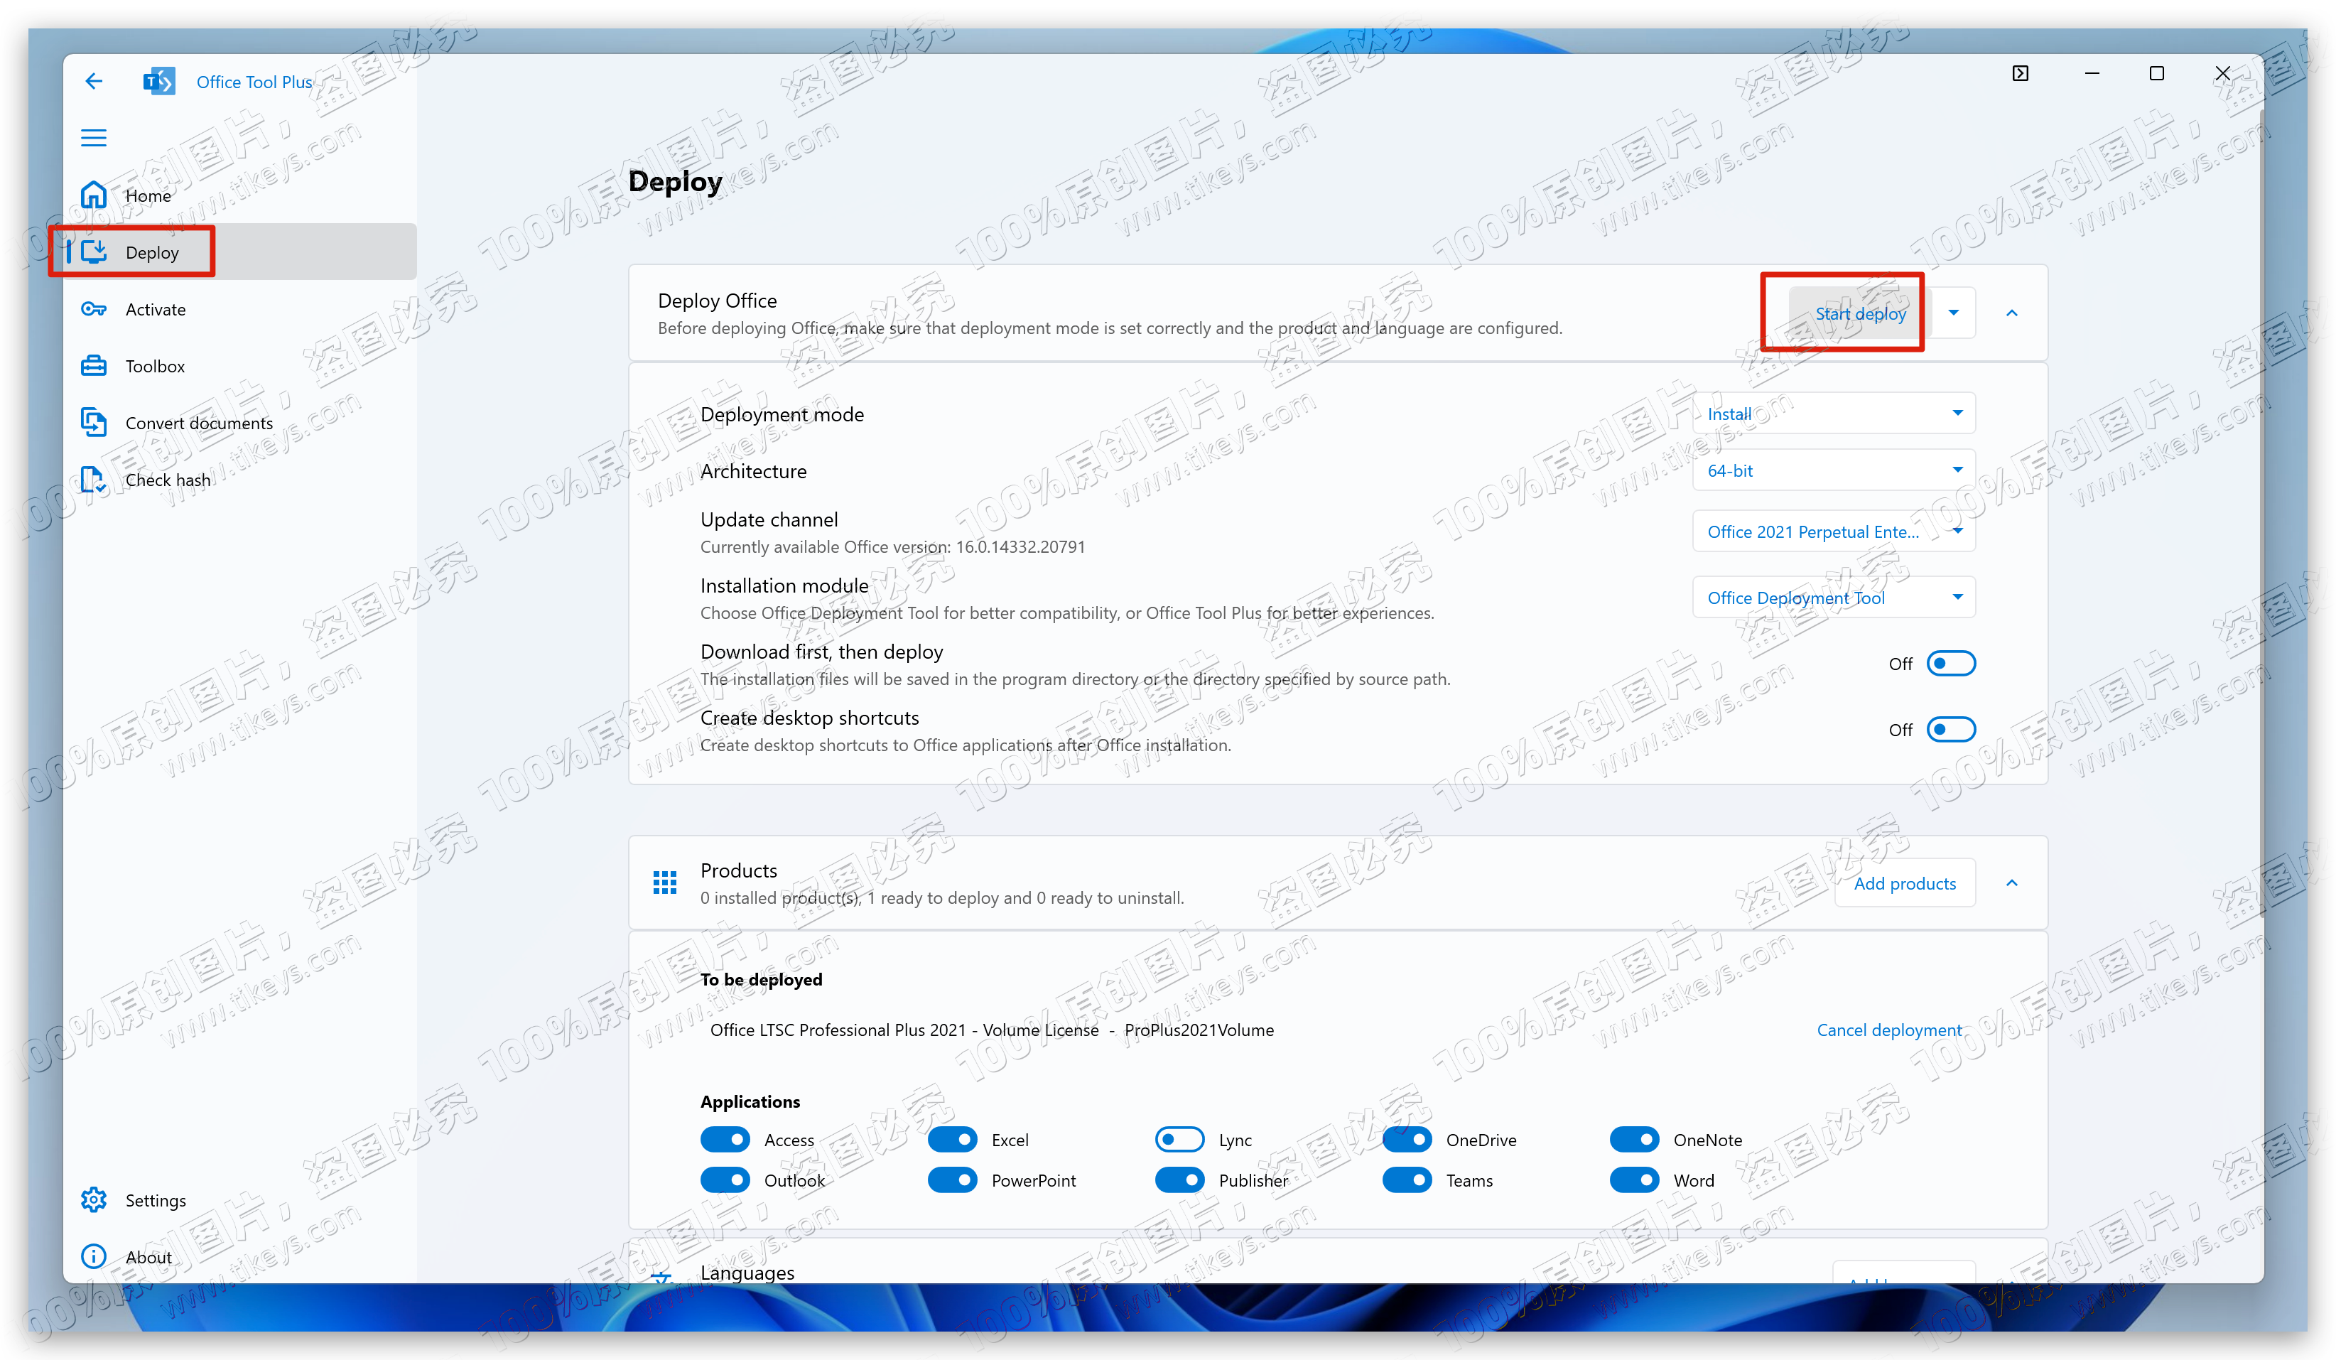
Task: Close the Office Tool Plus window
Action: 2223,73
